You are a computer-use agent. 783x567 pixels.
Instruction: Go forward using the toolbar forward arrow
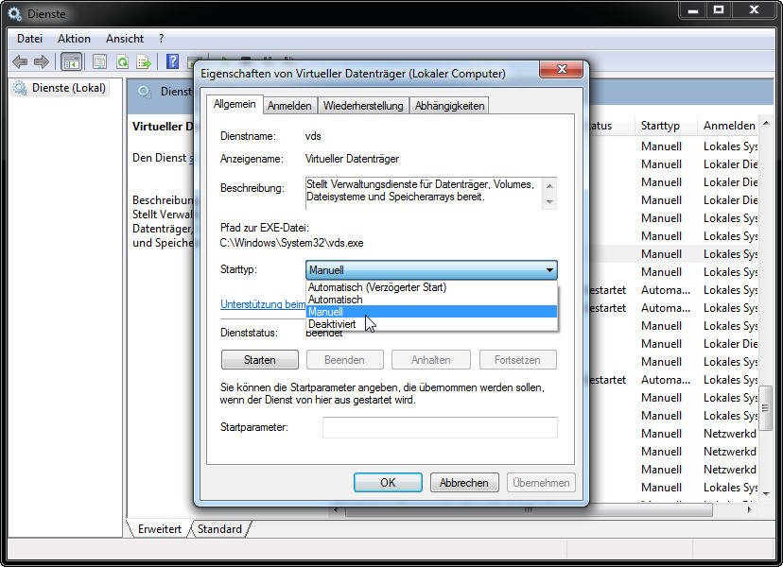[x=42, y=61]
